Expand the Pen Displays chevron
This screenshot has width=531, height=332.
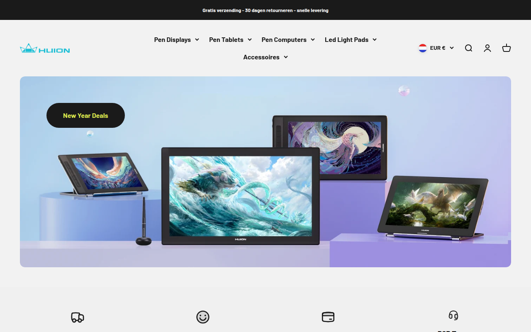197,39
